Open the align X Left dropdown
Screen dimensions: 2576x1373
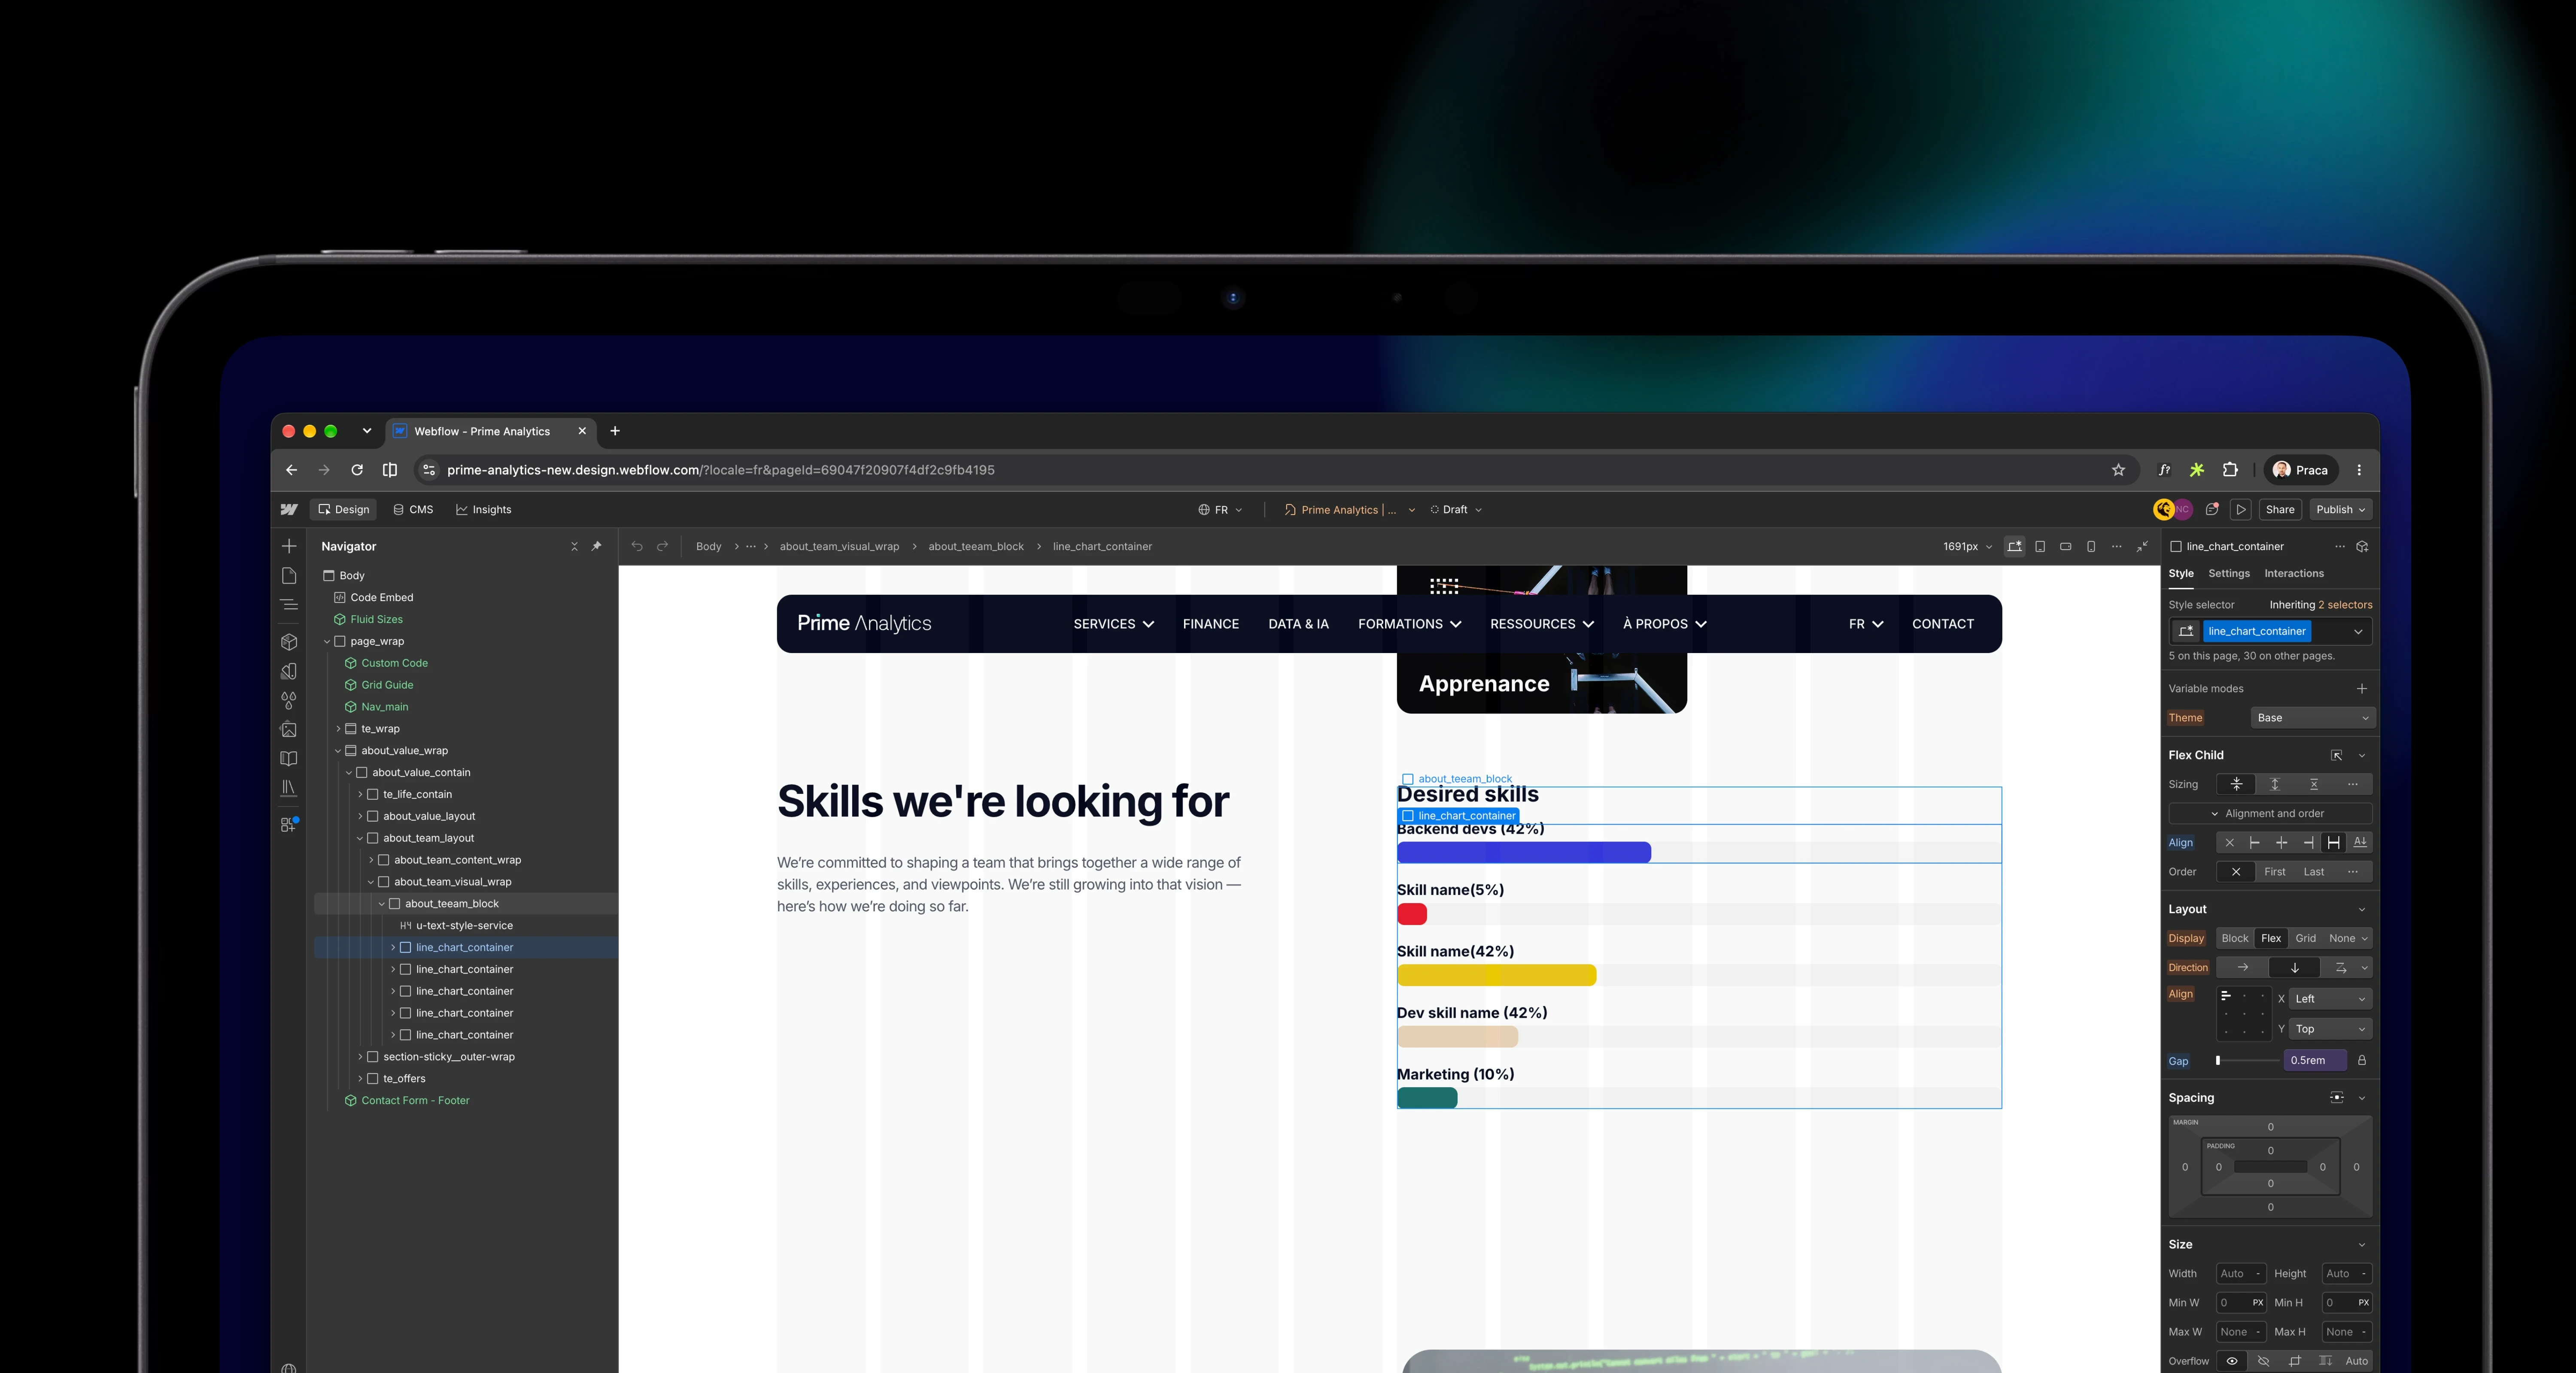[x=2330, y=998]
